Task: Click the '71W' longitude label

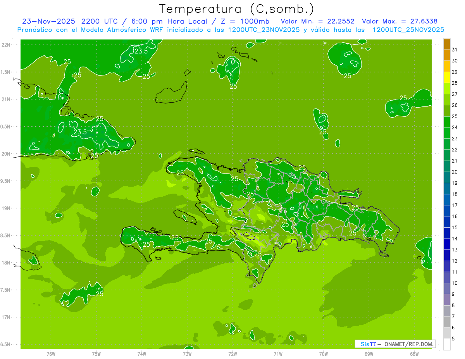Action: click(278, 354)
